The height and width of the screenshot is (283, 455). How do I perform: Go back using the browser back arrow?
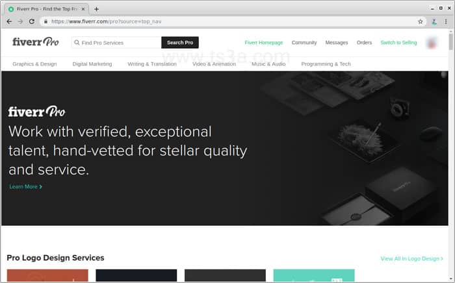click(x=9, y=21)
